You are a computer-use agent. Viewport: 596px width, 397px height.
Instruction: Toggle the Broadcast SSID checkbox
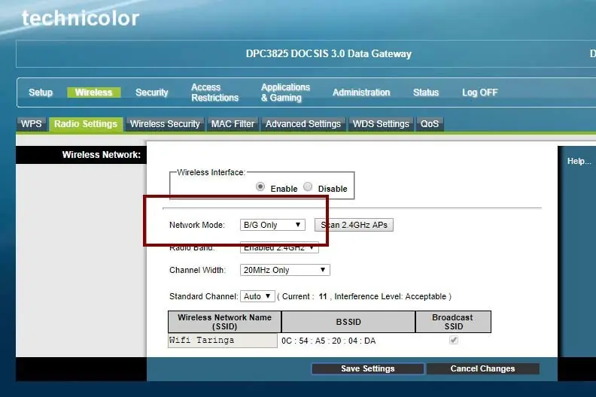[x=454, y=340]
